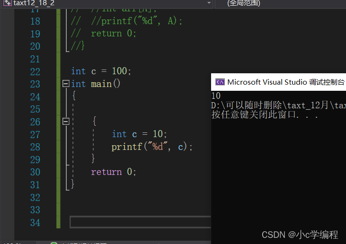Image resolution: width=346 pixels, height=244 pixels.
Task: Place cursor on 'int c = 10;'
Action: tap(140, 134)
